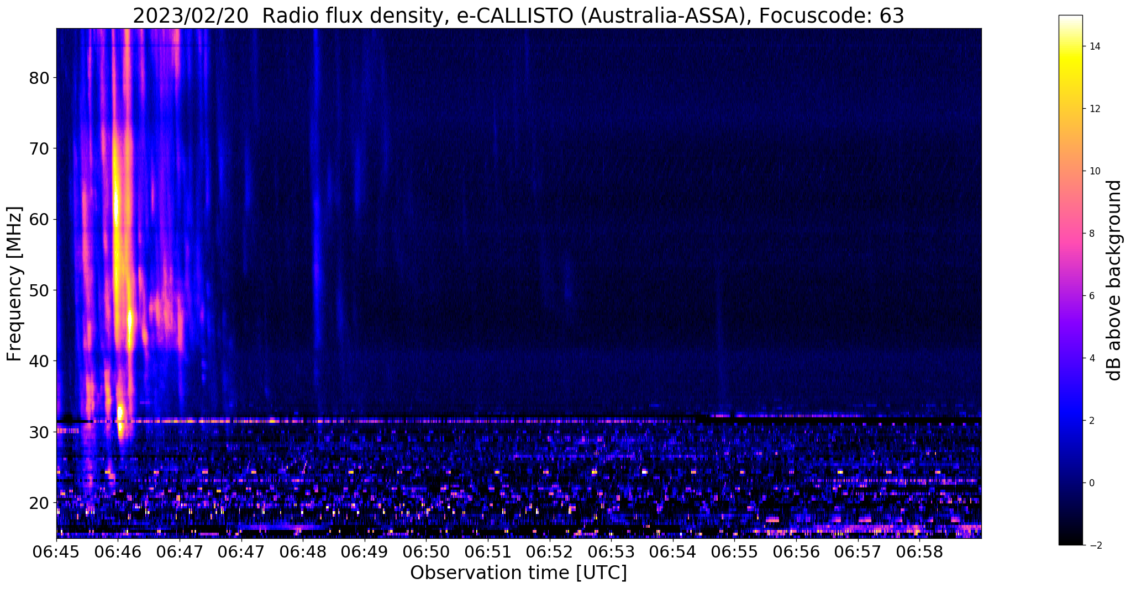Click the 4 tick on the colorbar
The height and width of the screenshot is (589, 1131).
pos(1091,358)
